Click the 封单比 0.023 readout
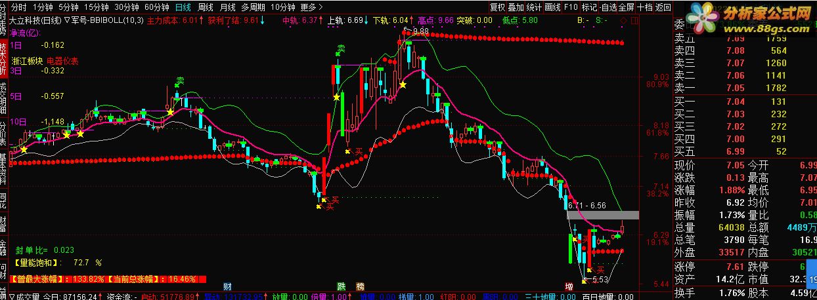817x300 pixels. 45,249
